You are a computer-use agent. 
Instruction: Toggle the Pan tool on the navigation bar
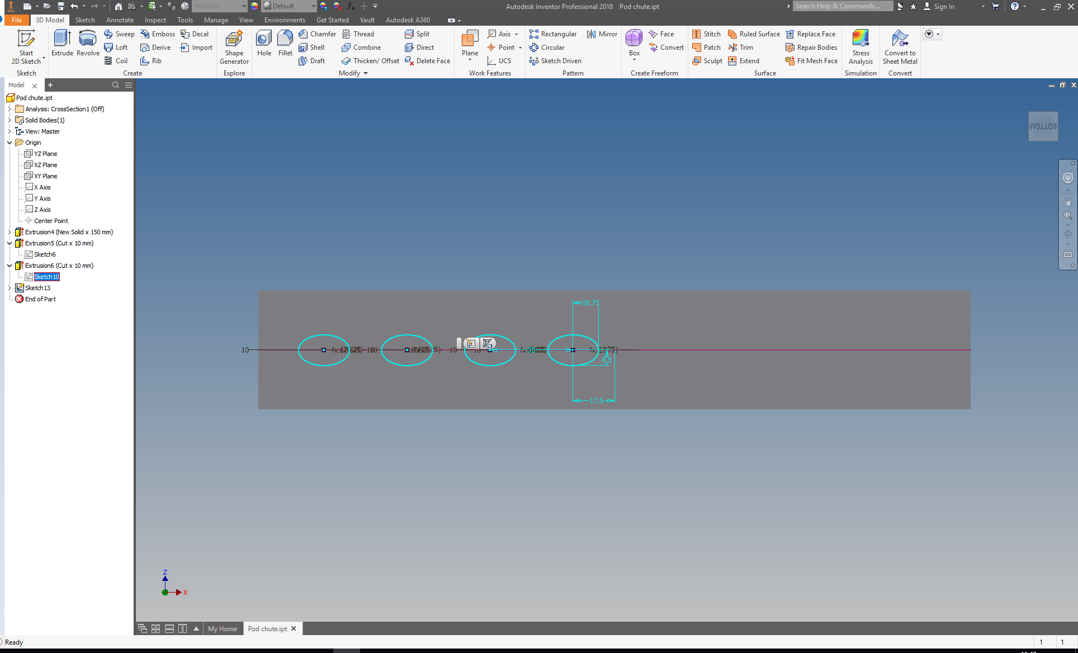click(x=1067, y=201)
